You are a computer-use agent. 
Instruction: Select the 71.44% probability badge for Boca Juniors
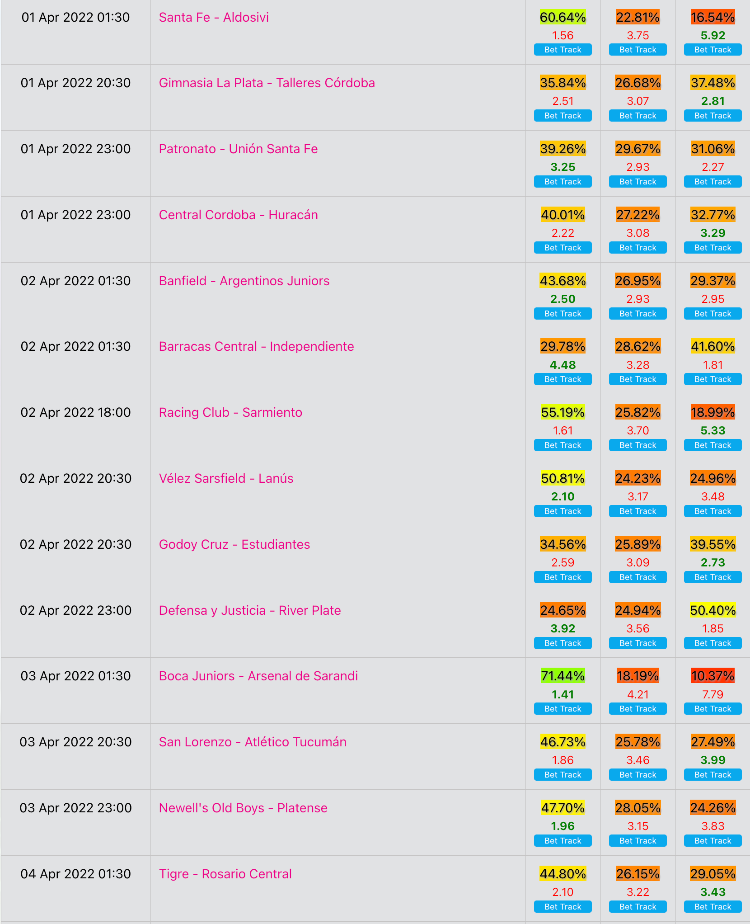562,676
